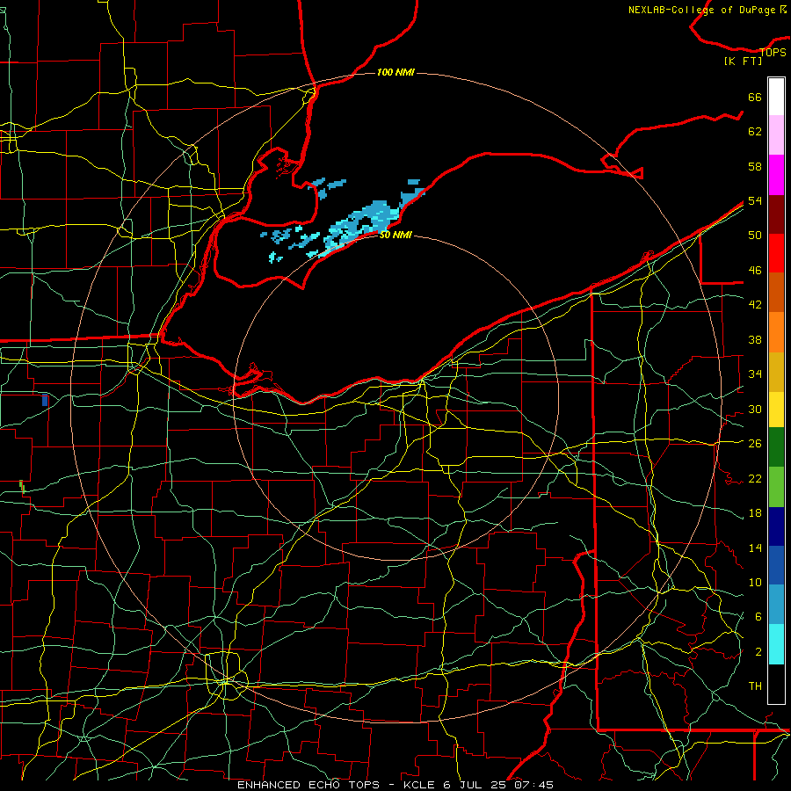791x791 pixels.
Task: Click the '6 JUL 25' date text
Action: tap(475, 785)
